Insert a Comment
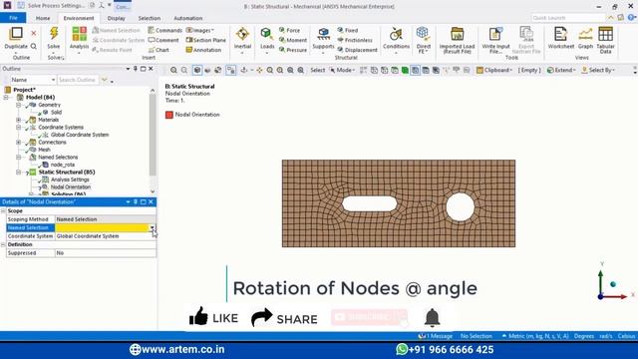Viewport: 638px width, 359px height. tap(163, 40)
